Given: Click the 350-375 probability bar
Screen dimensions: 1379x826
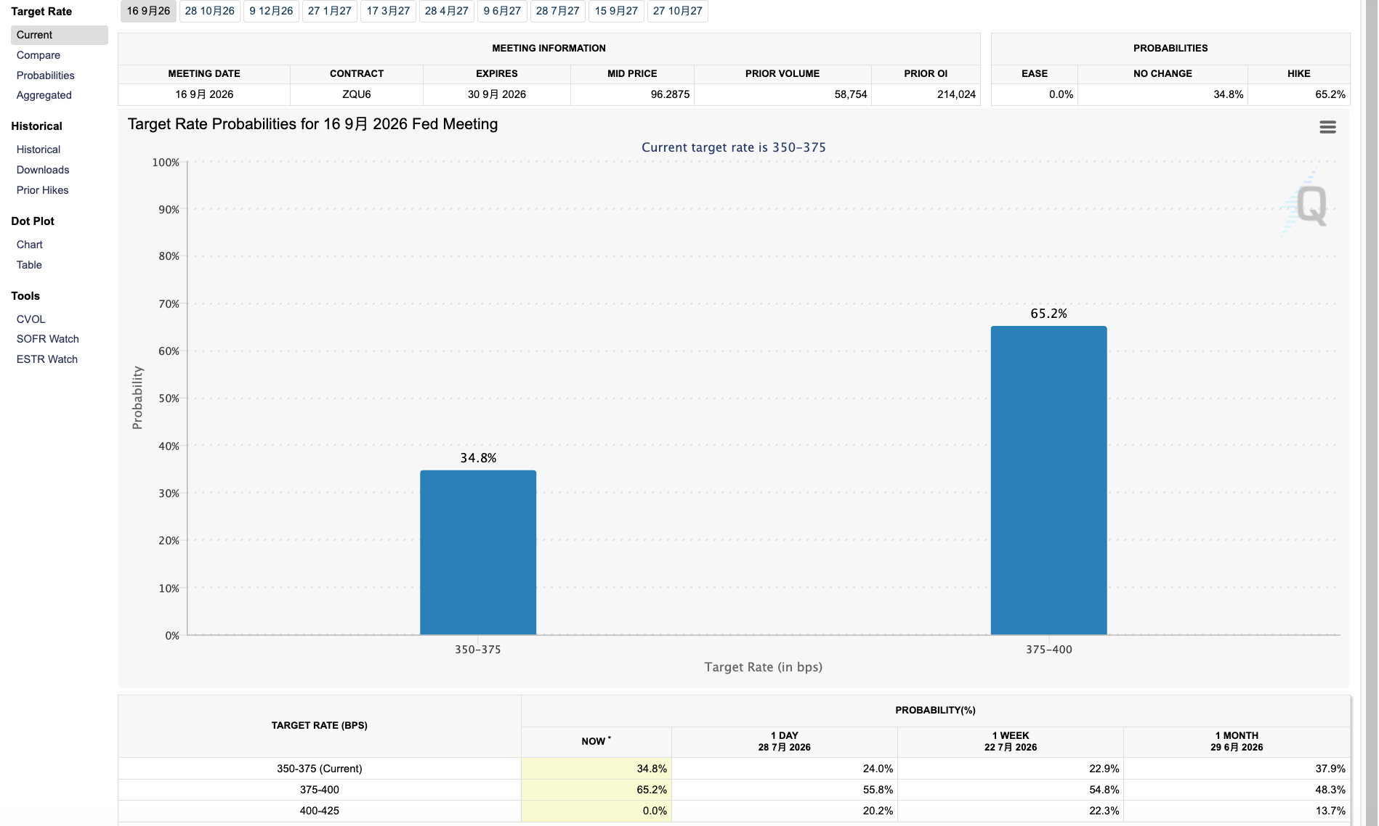Looking at the screenshot, I should click(x=478, y=552).
